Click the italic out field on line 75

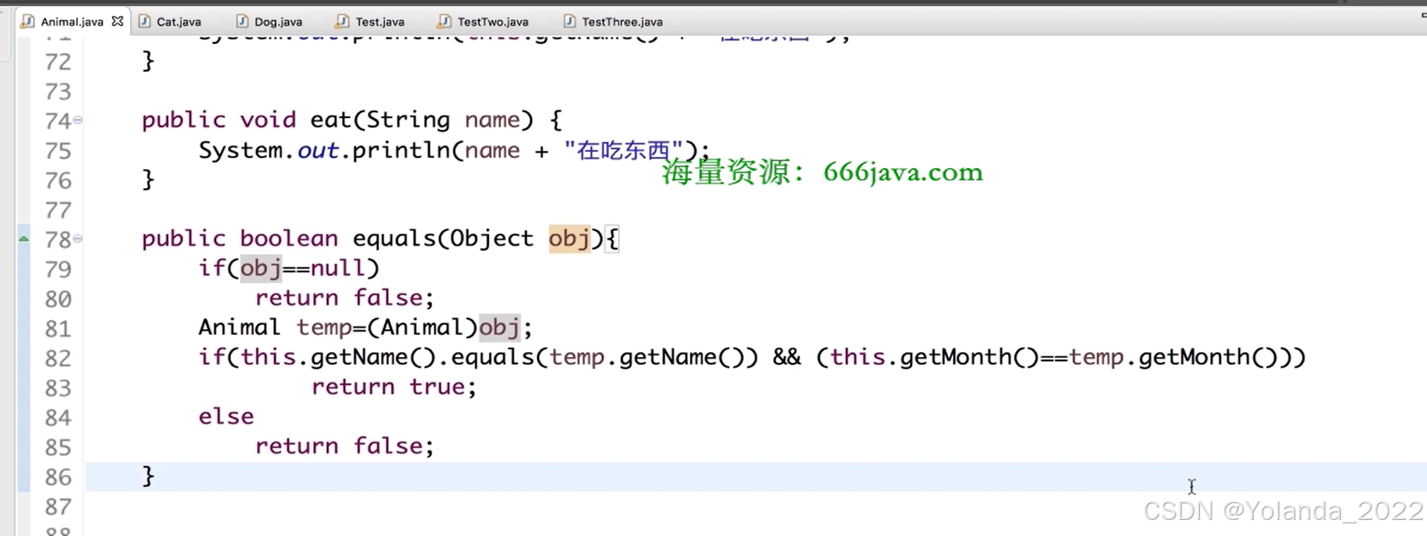[317, 150]
